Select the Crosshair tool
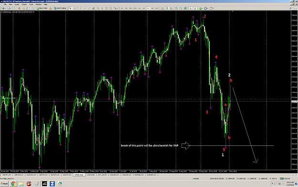This screenshot has height=187, width=298. click(x=75, y=8)
